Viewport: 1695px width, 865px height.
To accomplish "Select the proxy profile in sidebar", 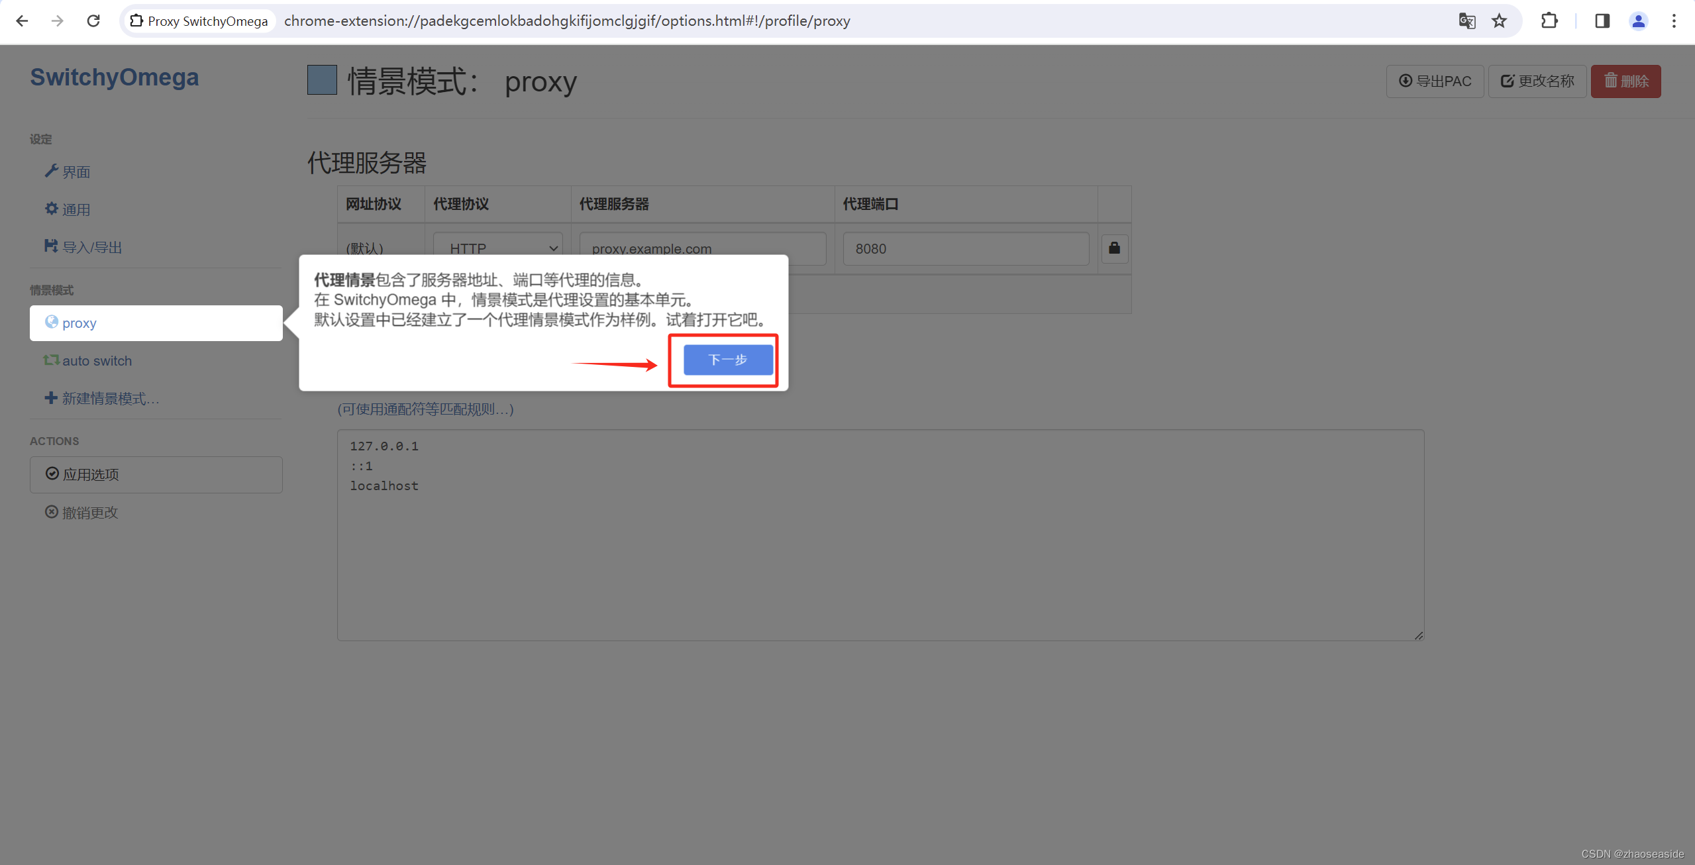I will 156,323.
